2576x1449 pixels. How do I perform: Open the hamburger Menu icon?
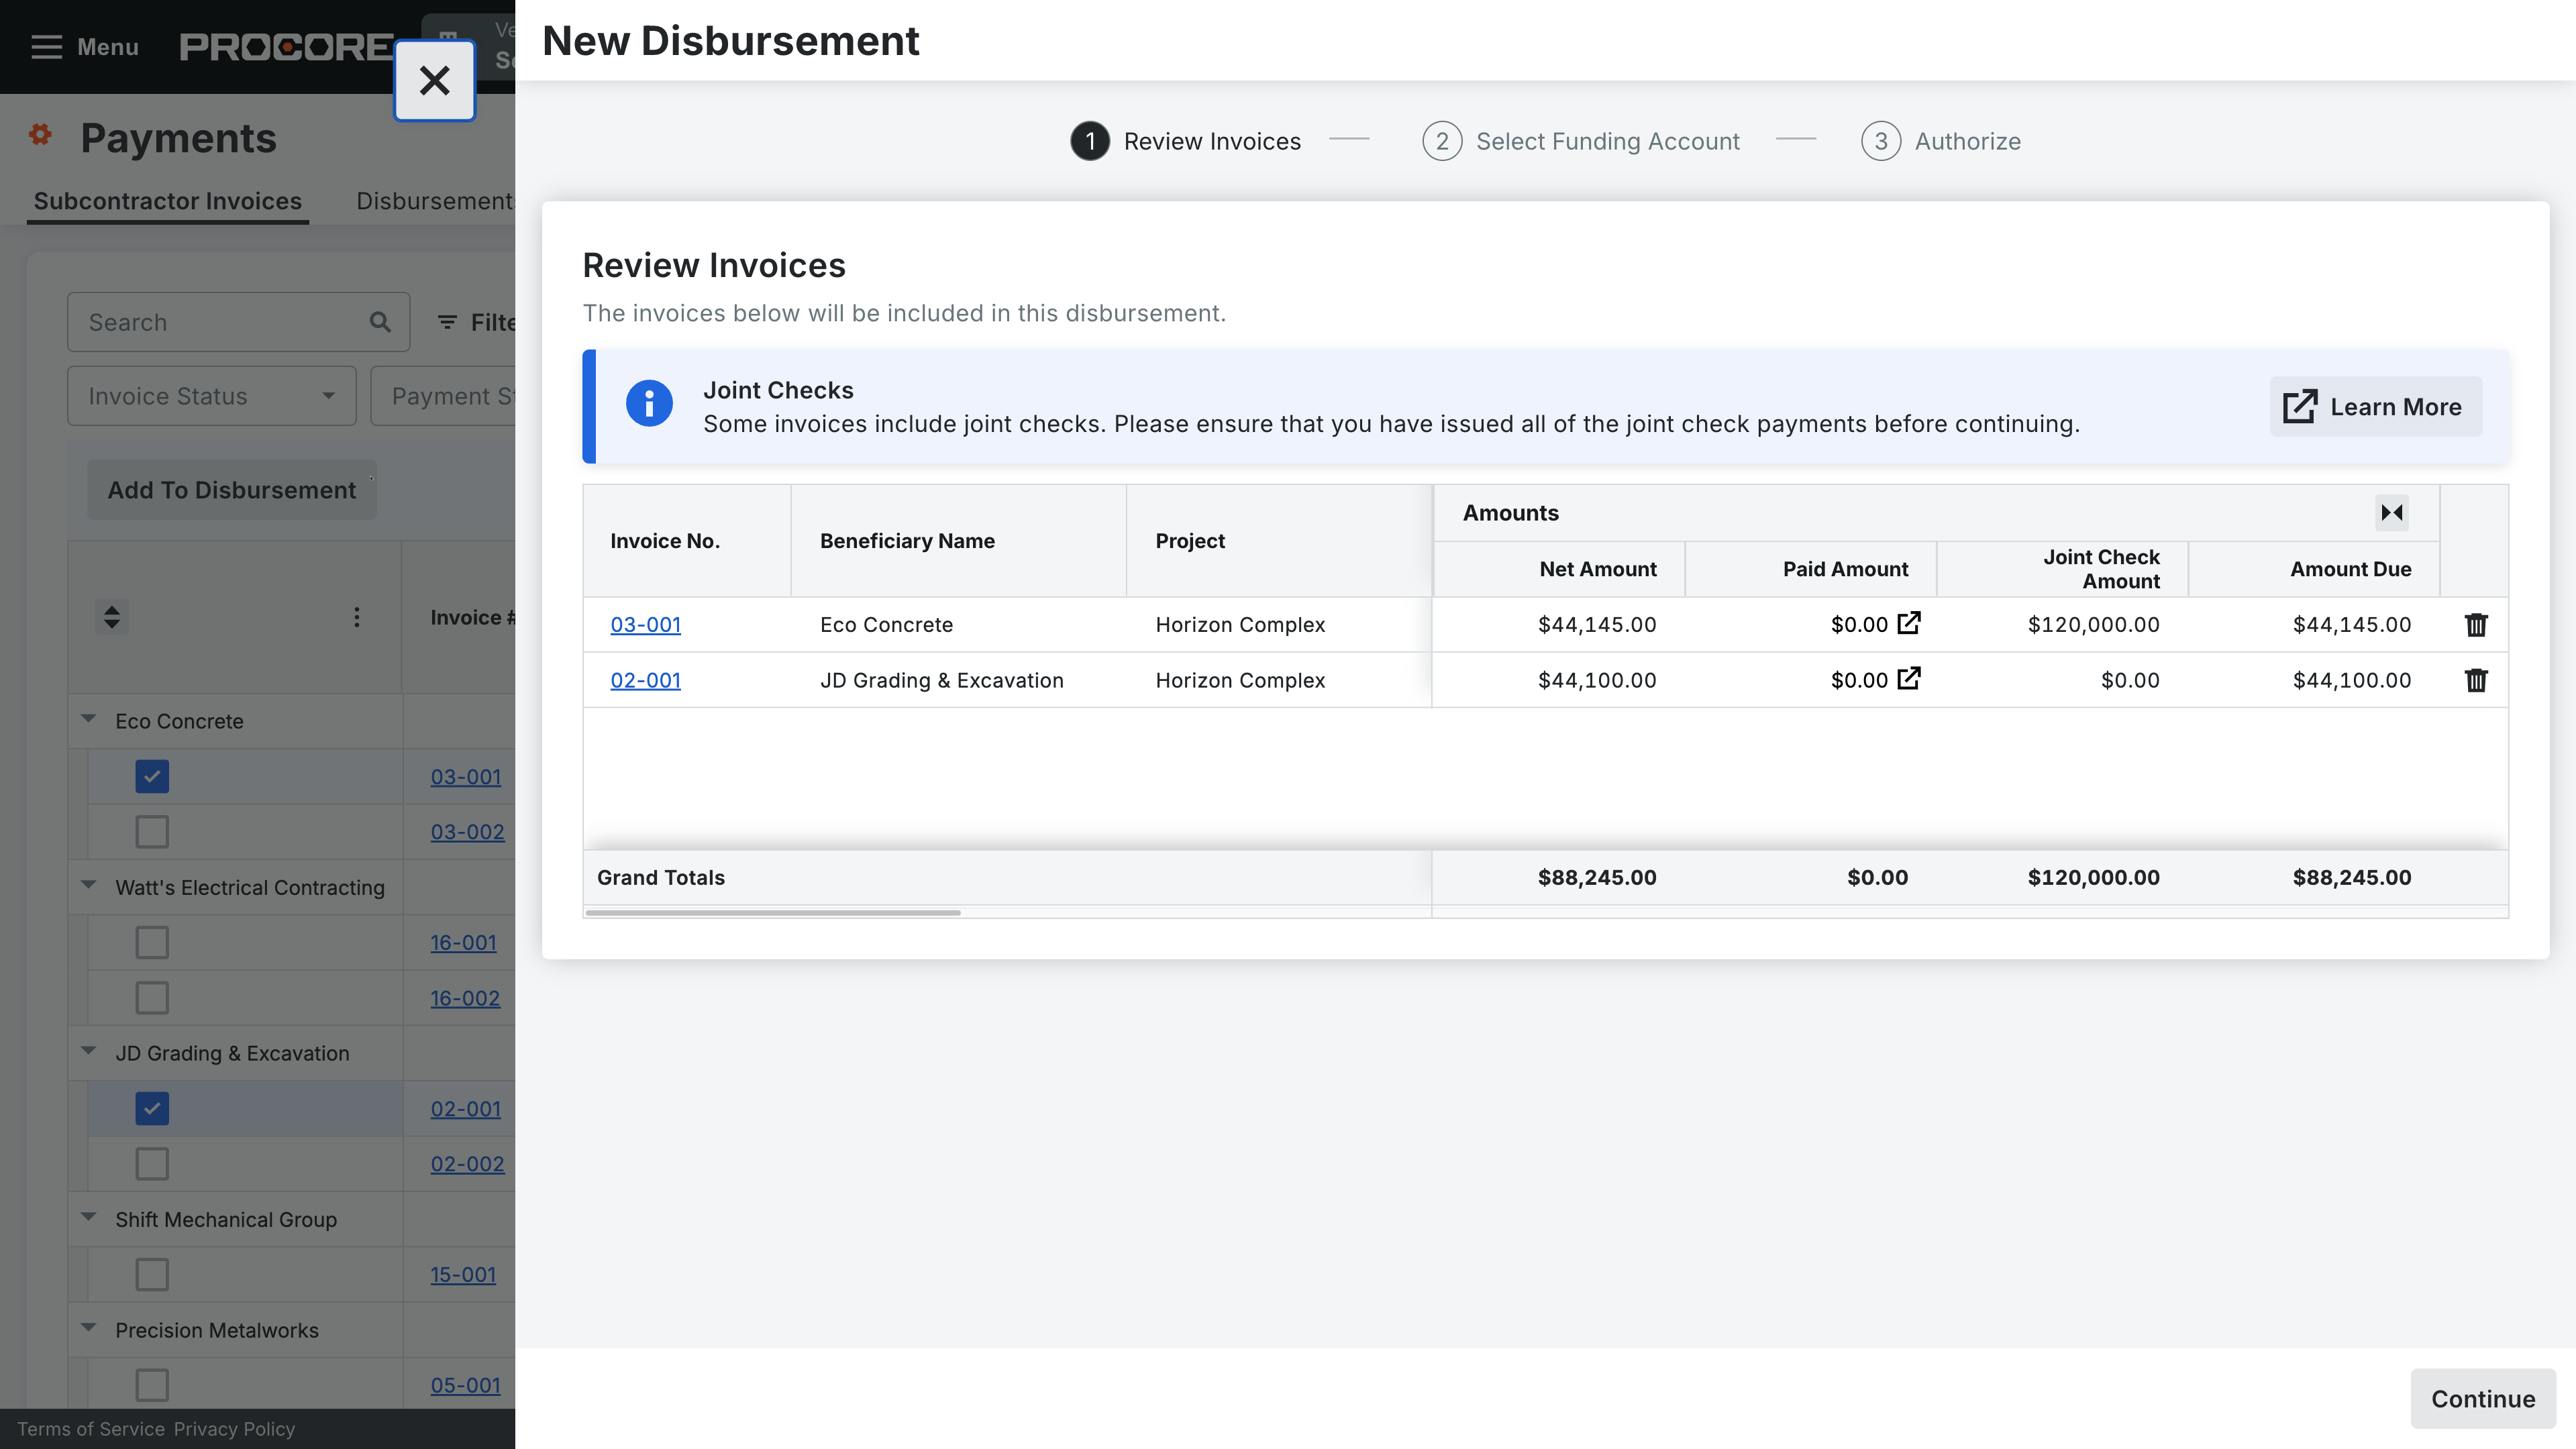46,47
